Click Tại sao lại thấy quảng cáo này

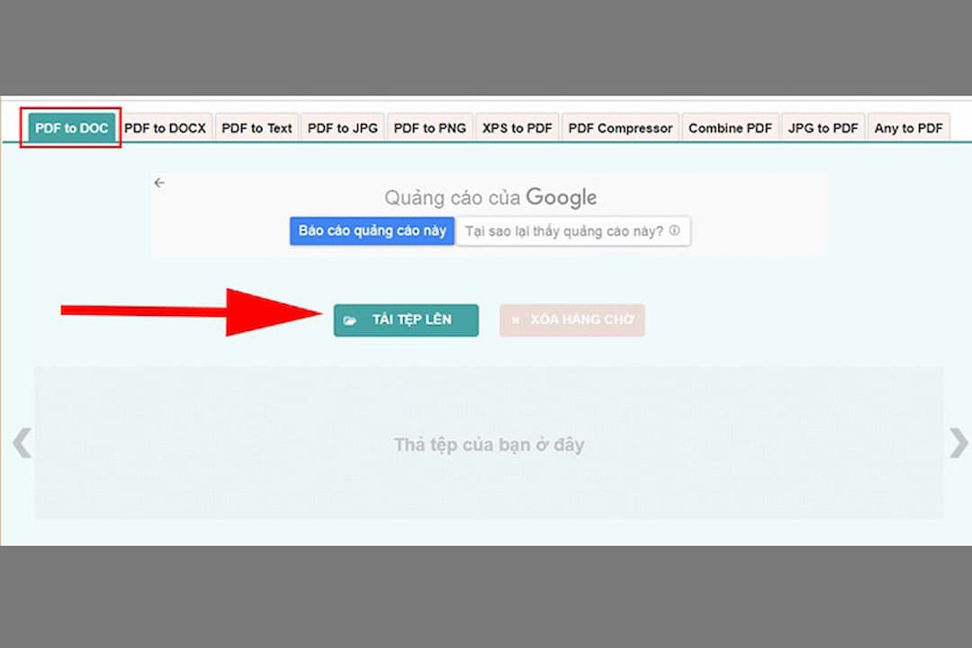click(x=573, y=230)
